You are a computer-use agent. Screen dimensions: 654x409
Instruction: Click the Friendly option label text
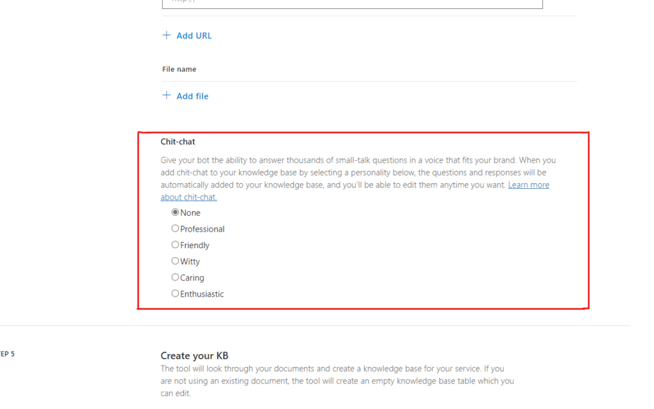coord(195,246)
